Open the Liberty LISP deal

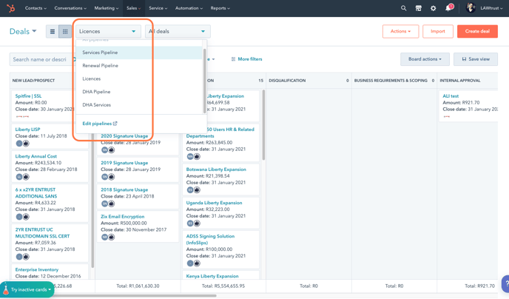point(27,130)
